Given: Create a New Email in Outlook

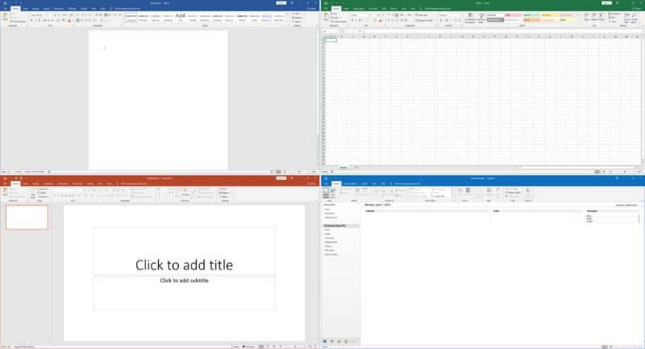Looking at the screenshot, I should point(326,193).
